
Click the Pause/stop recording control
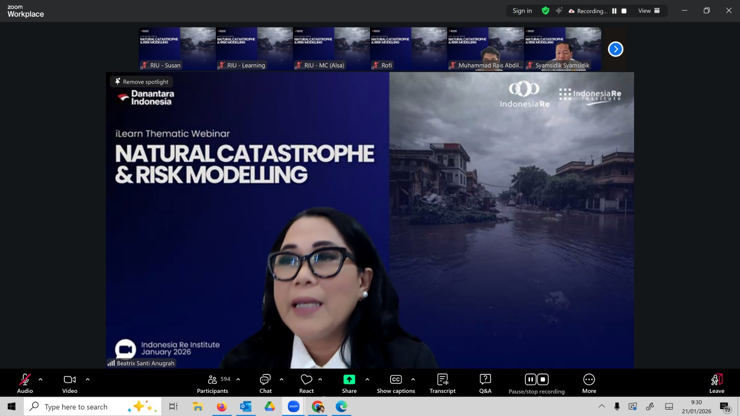pos(536,383)
